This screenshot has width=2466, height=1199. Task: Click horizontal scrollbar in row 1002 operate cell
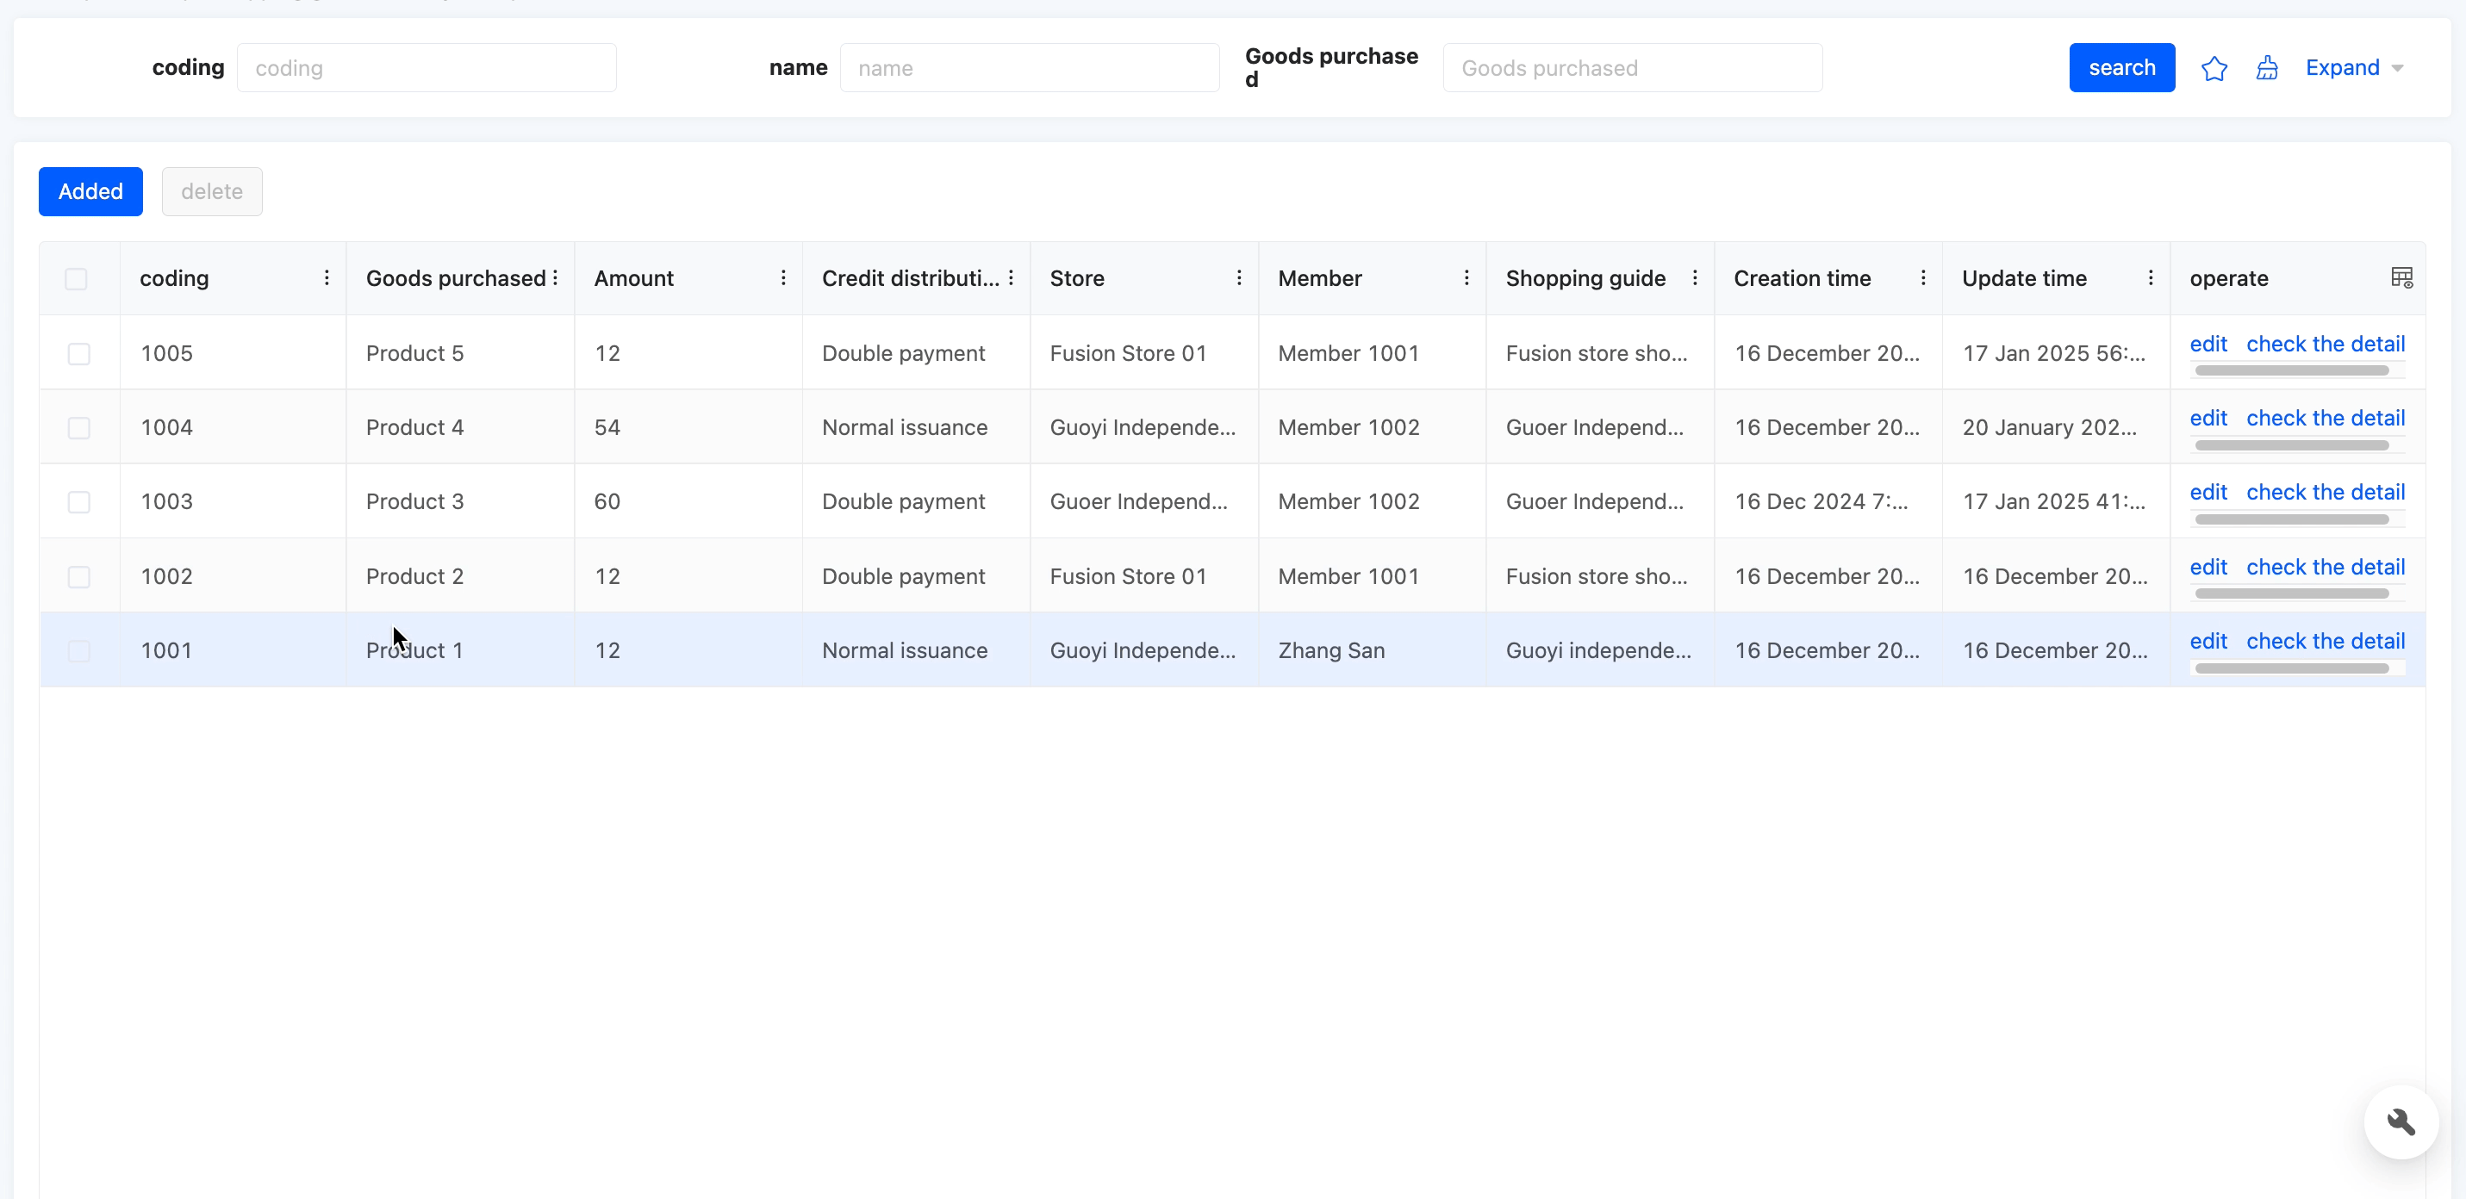pyautogui.click(x=2291, y=593)
